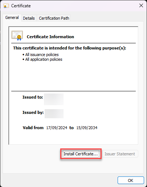Click the blurred Issued by value
The height and width of the screenshot is (187, 147).
[54, 114]
